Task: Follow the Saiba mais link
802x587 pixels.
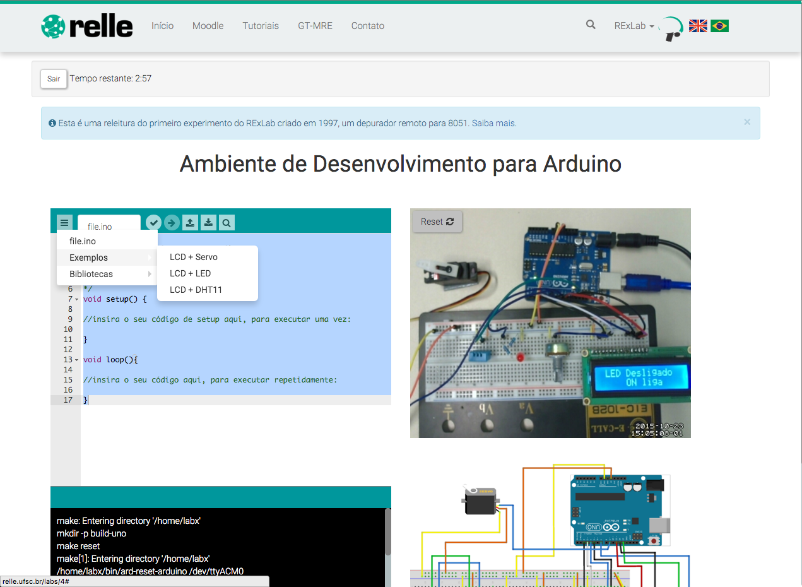Action: coord(494,123)
